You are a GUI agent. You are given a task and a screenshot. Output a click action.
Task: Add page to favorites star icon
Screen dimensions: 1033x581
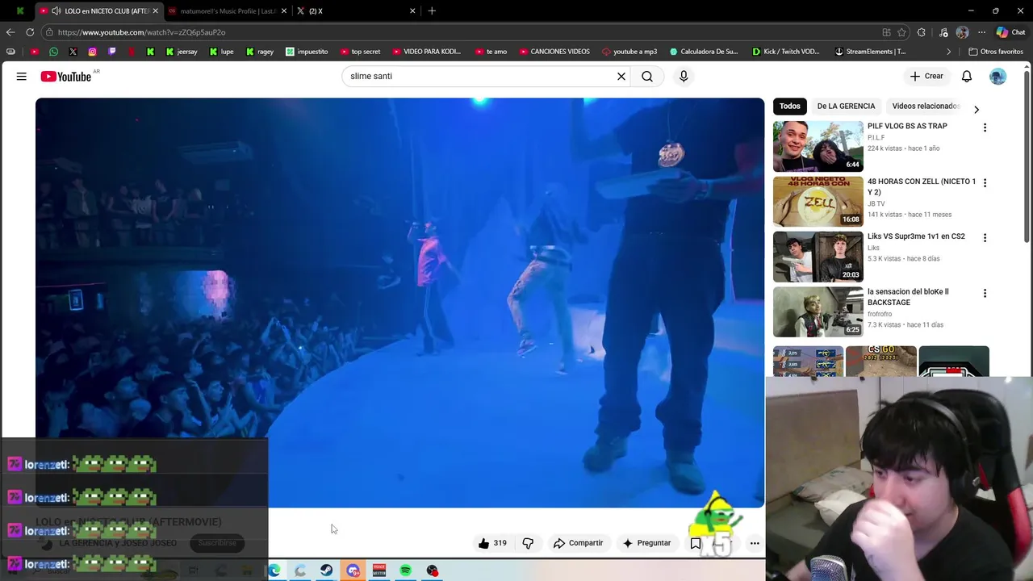coord(901,32)
